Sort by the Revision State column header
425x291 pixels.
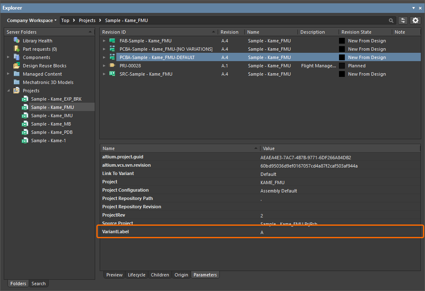[356, 32]
